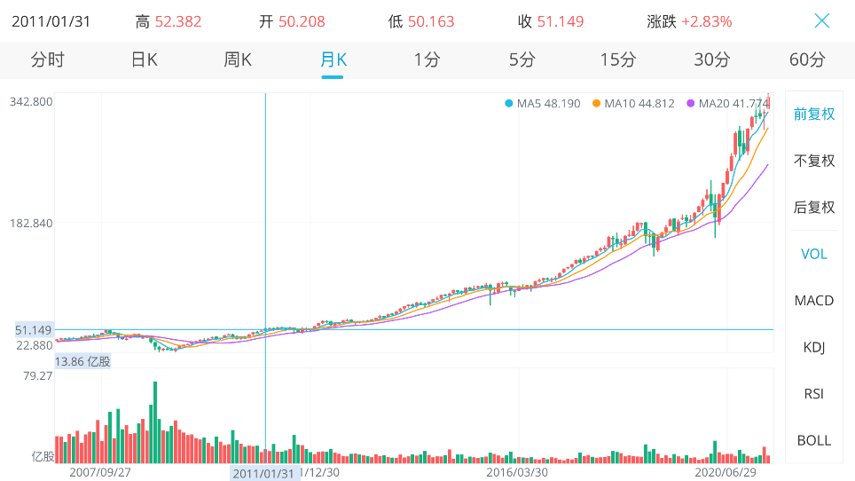Switch to the 1分 interval tab

427,60
